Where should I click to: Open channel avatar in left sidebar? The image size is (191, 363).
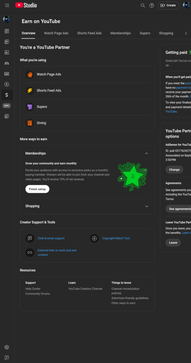click(x=7, y=19)
